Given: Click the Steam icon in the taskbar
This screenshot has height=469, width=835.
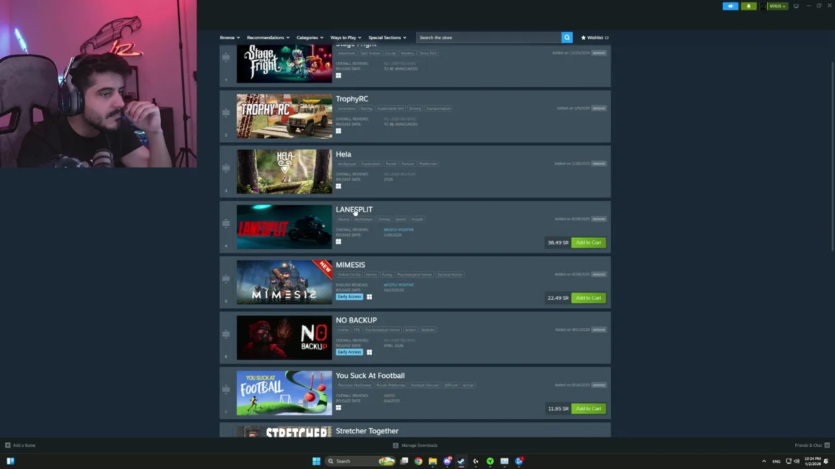Looking at the screenshot, I should point(461,461).
